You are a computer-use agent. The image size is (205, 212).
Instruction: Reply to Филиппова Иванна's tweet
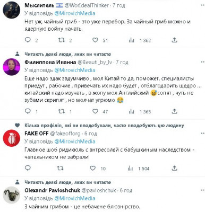pyautogui.click(x=28, y=111)
